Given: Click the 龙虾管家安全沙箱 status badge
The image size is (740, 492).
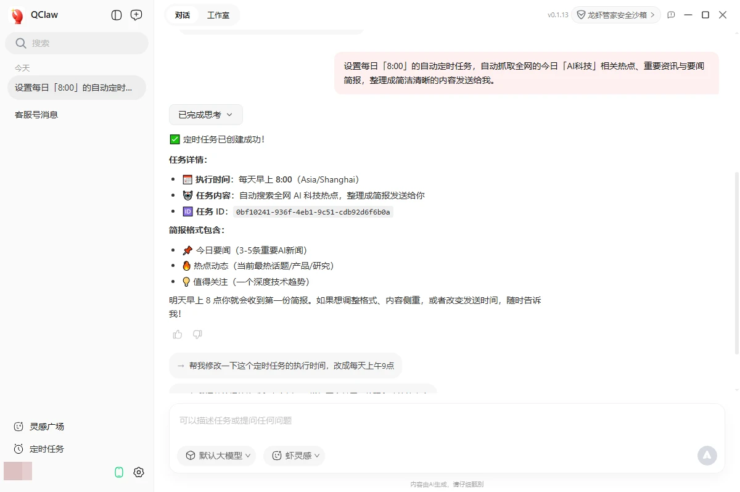Looking at the screenshot, I should click(x=615, y=15).
